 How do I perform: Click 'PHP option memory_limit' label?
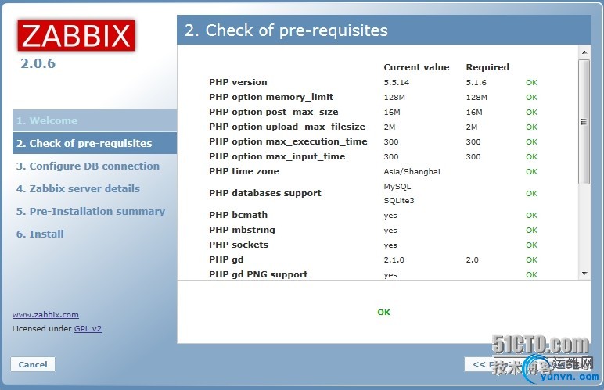(271, 98)
